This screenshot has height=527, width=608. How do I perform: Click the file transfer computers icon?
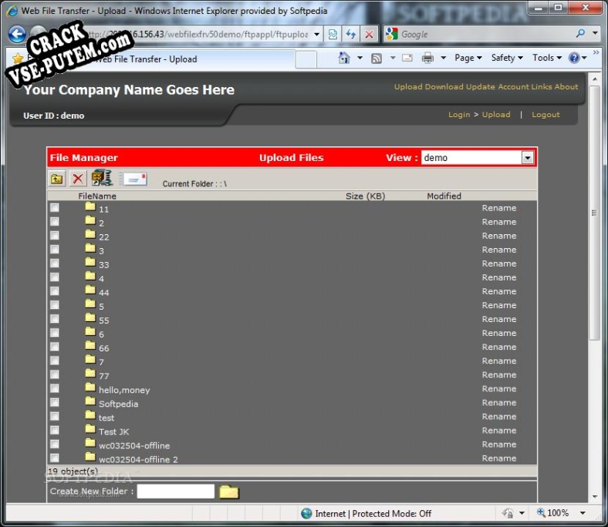tap(102, 178)
